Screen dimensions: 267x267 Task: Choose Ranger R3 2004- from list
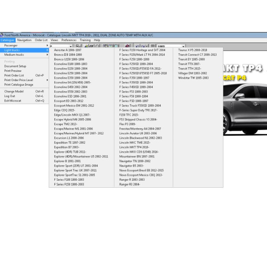tap(130, 184)
